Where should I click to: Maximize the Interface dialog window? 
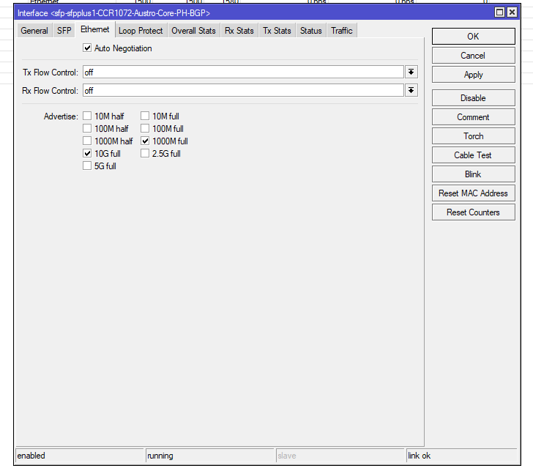click(x=499, y=12)
